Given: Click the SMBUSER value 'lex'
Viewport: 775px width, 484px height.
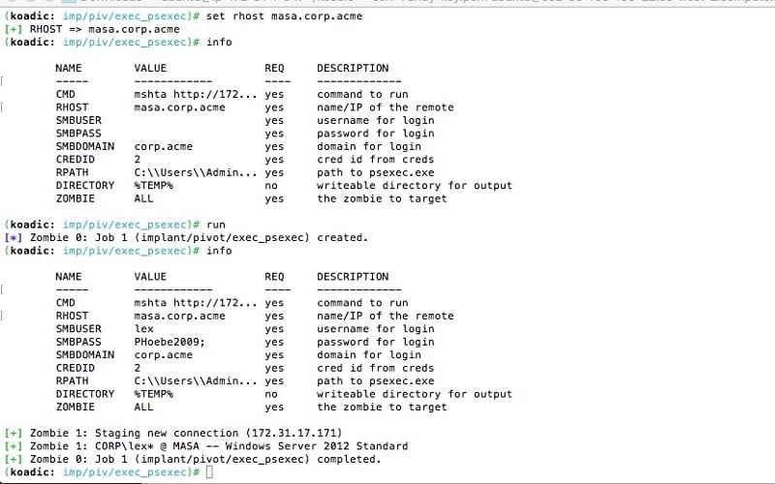Looking at the screenshot, I should pyautogui.click(x=143, y=329).
